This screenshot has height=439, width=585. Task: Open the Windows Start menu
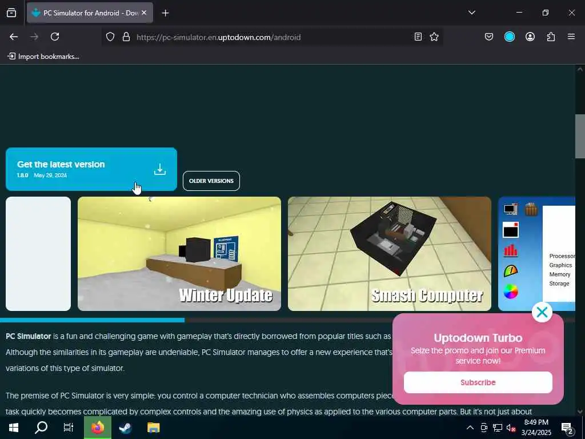pos(14,428)
